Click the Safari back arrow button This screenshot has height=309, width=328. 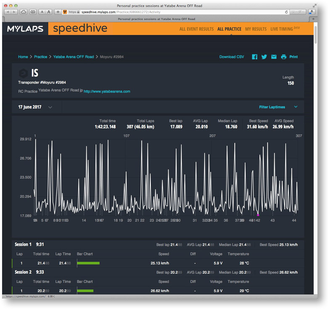[x=8, y=12]
